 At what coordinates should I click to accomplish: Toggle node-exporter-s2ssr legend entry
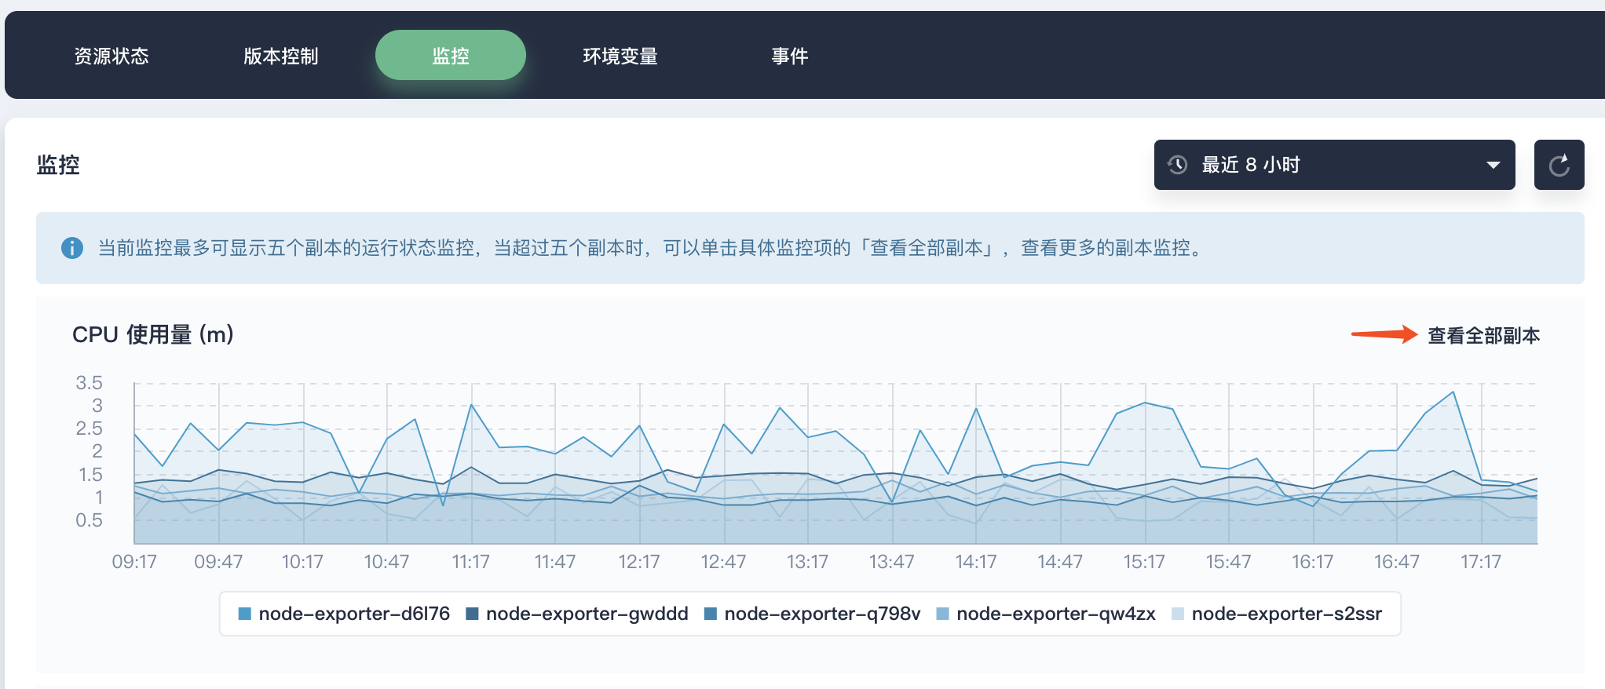[1277, 614]
